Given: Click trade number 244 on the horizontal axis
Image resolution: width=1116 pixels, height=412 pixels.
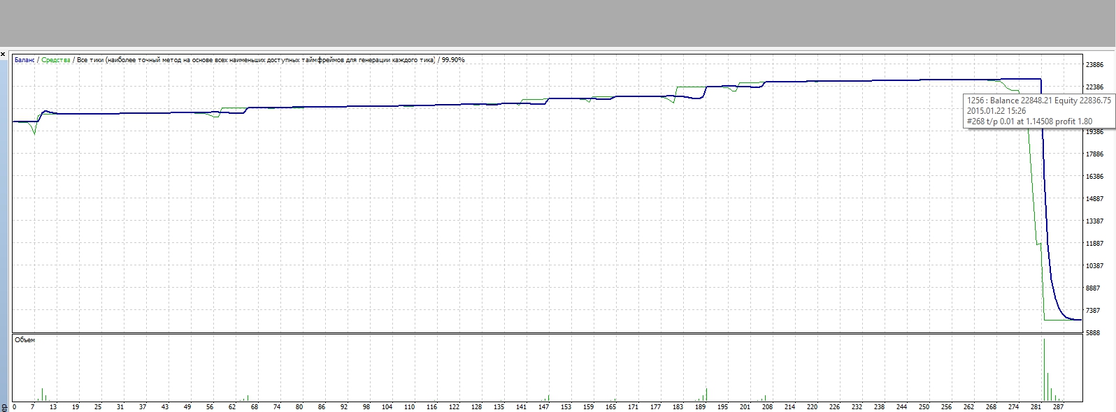Looking at the screenshot, I should click(x=901, y=407).
